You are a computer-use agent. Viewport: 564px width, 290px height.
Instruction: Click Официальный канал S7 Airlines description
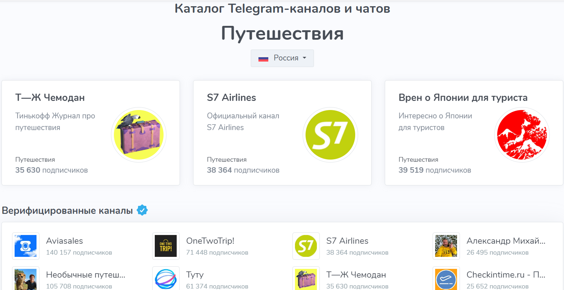243,122
